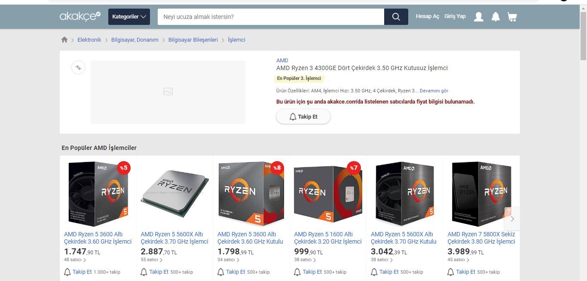Click bell icon under Ryzen 5 1600
Screen dimensions: 587x281
click(297, 272)
